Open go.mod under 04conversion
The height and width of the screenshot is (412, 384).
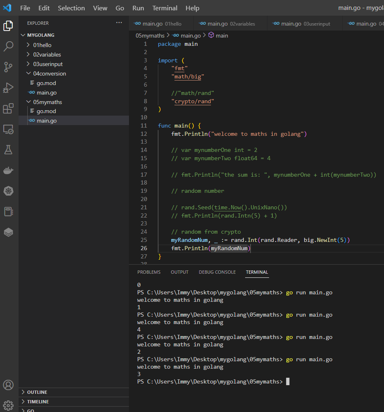coord(74,83)
